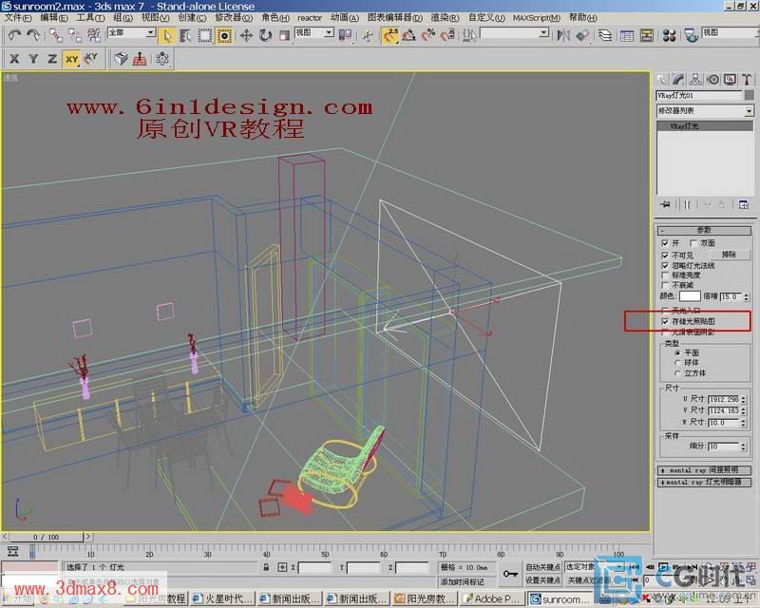Toggle the Window/Crossing selection icon
This screenshot has height=608, width=760.
pos(224,36)
